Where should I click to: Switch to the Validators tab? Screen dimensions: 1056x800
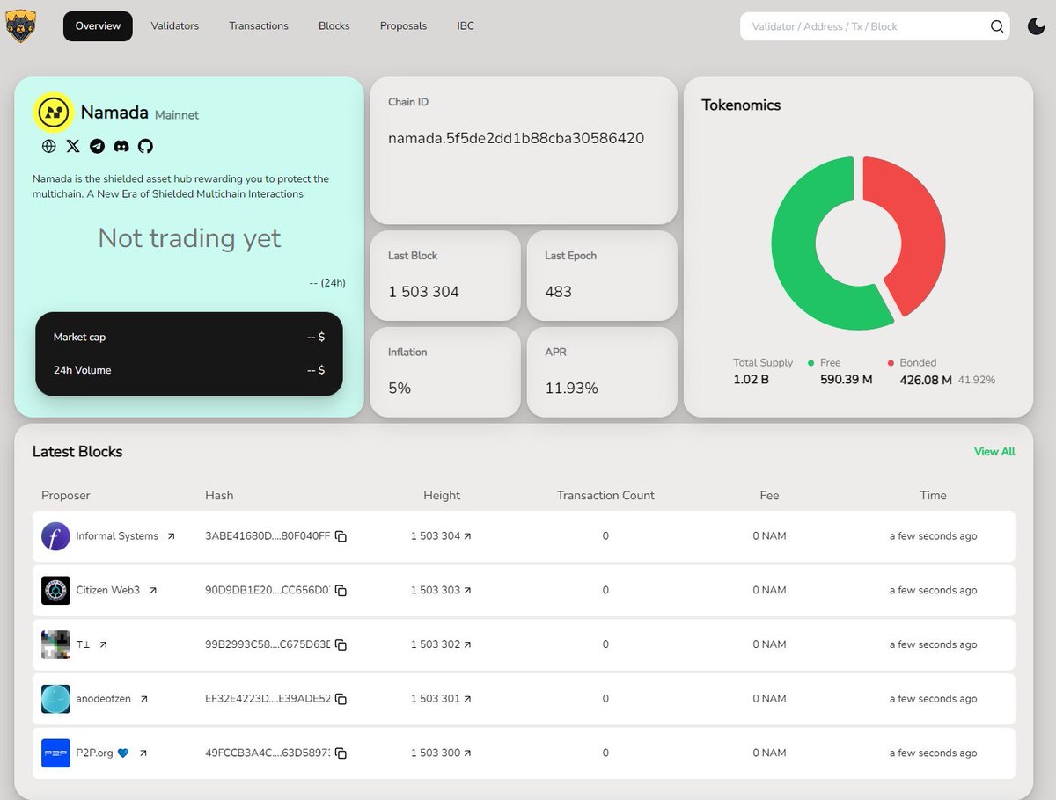click(x=175, y=25)
